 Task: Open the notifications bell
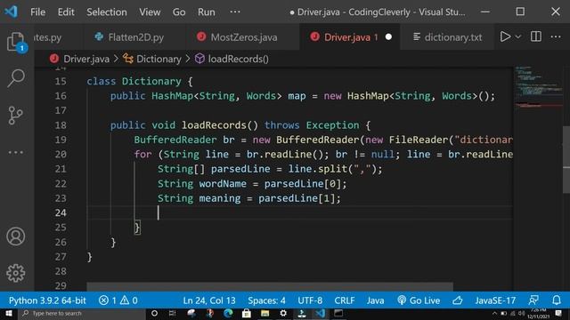pyautogui.click(x=556, y=300)
